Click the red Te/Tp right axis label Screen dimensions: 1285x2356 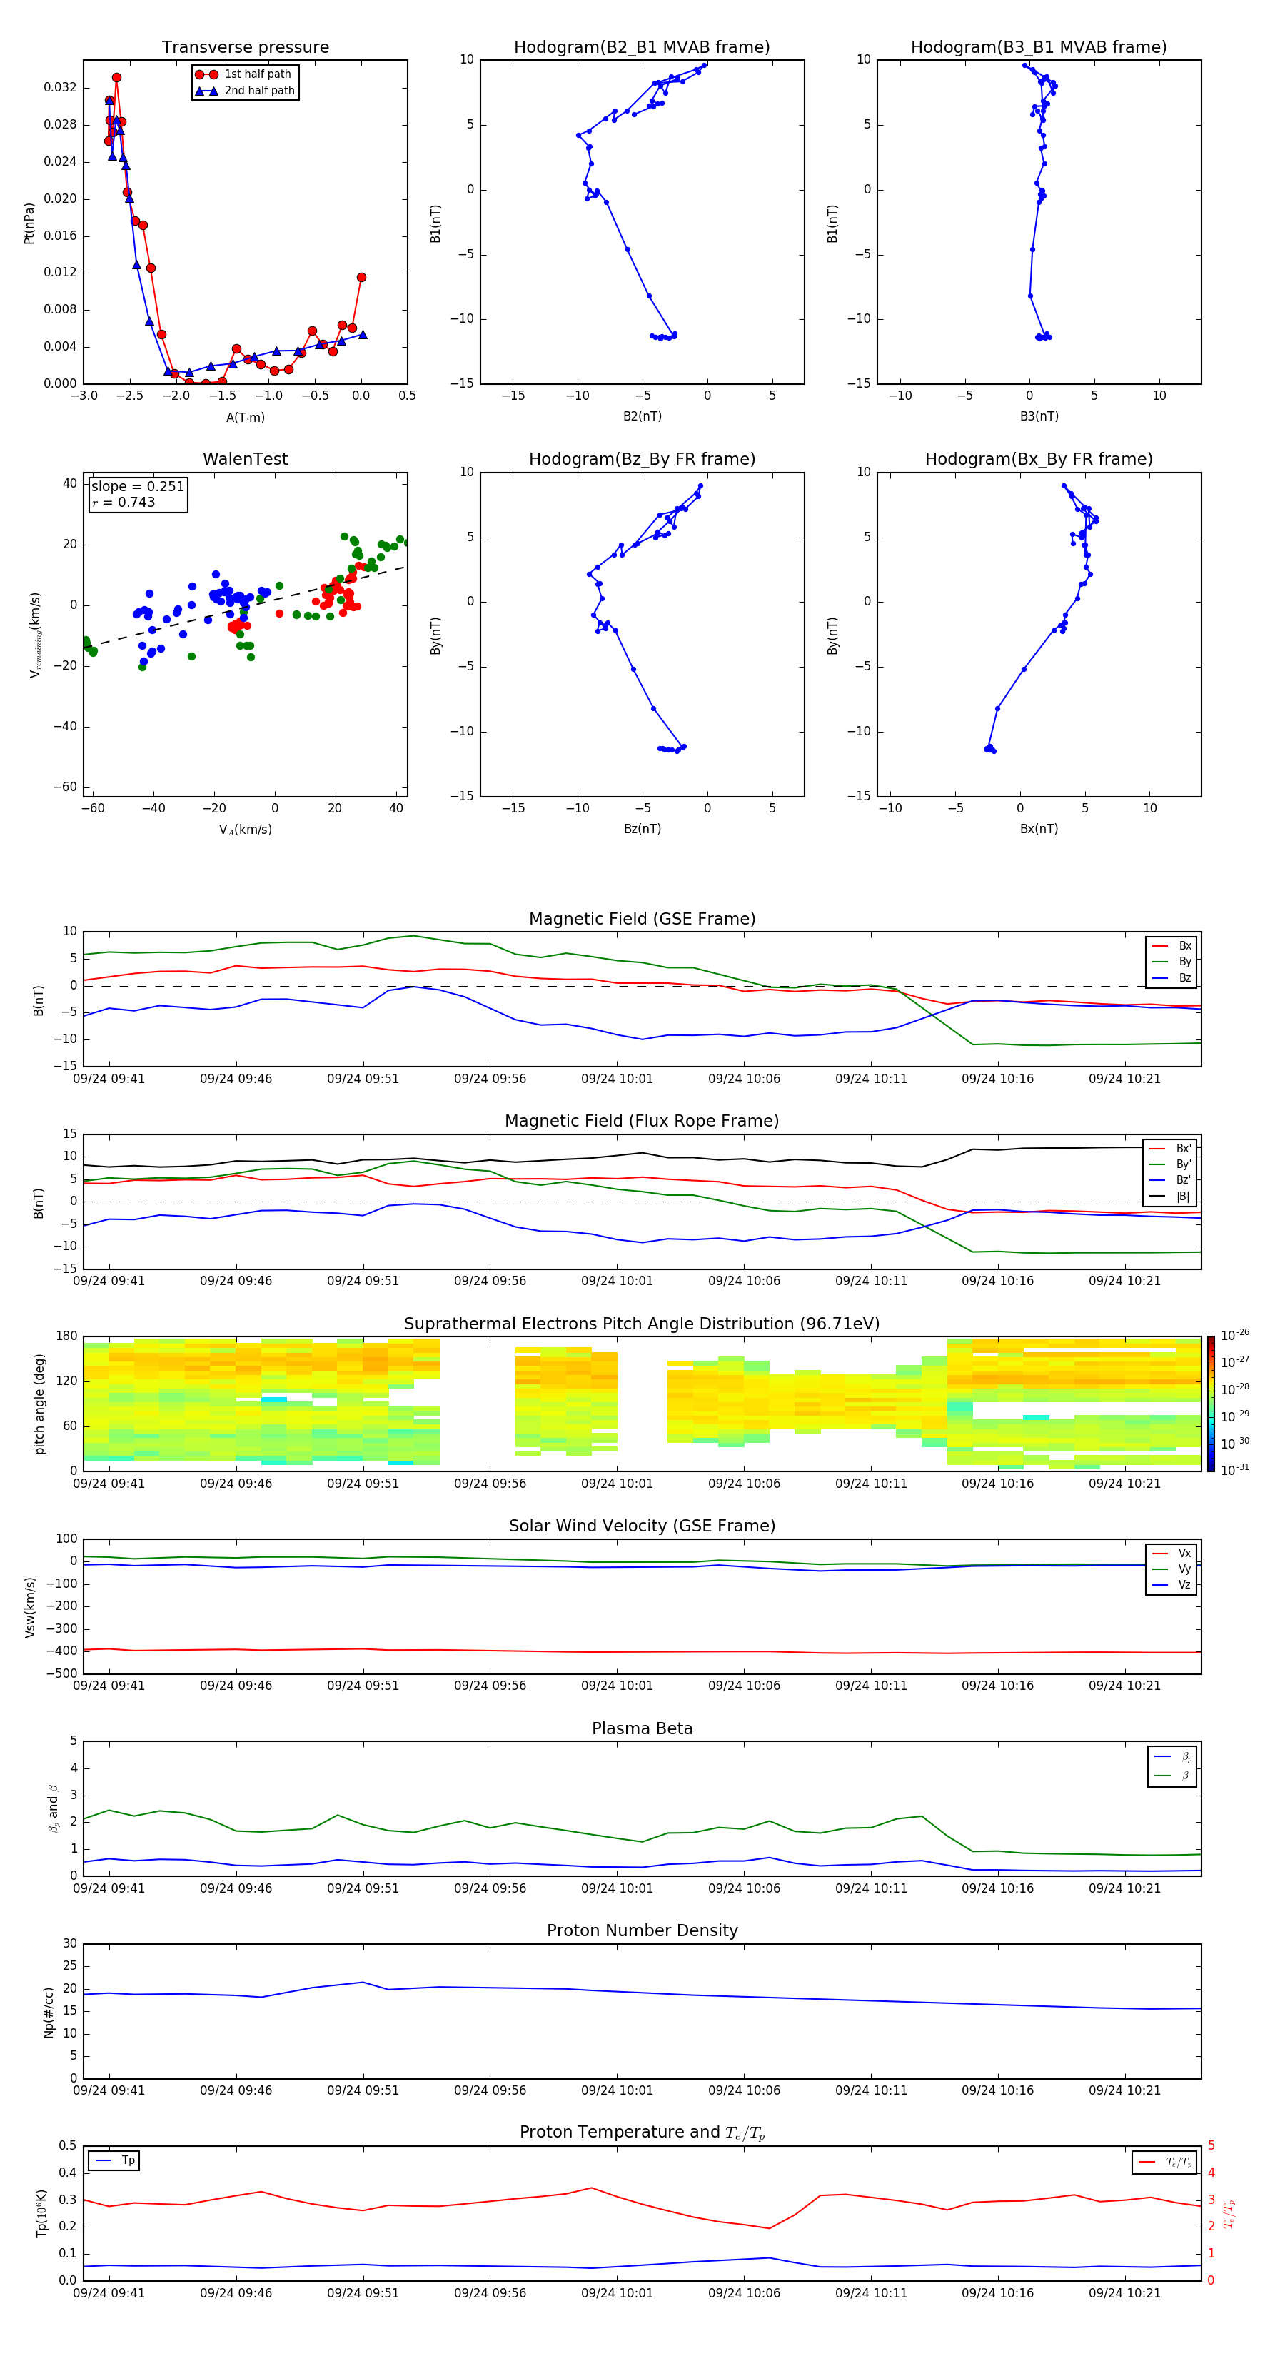tap(1229, 2213)
